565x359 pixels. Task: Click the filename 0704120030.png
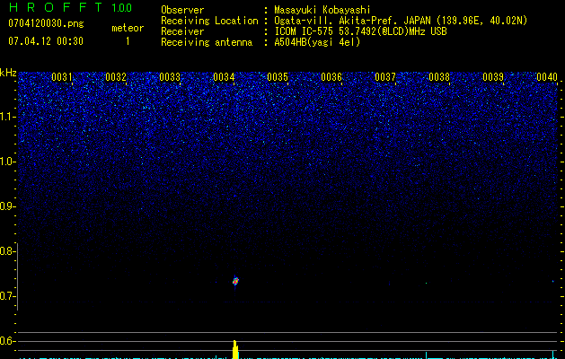(x=46, y=23)
